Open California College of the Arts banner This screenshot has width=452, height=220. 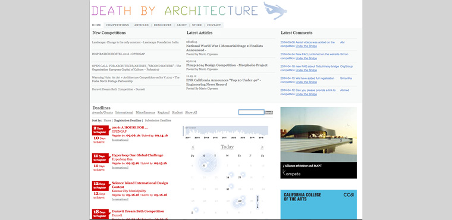(319, 205)
